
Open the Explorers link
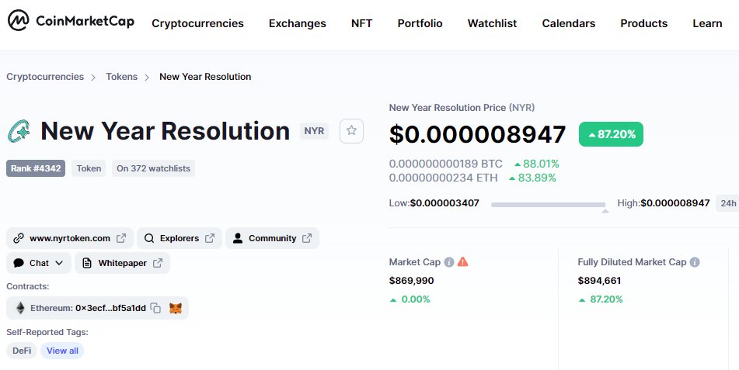179,238
